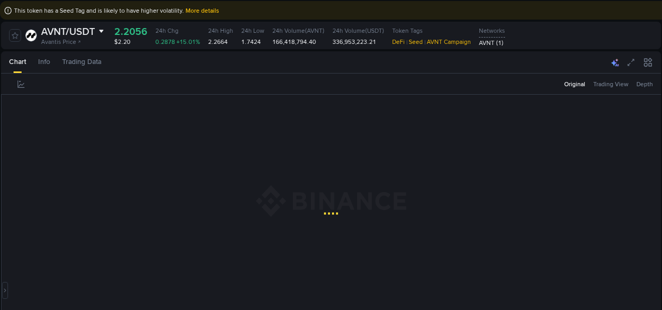The width and height of the screenshot is (662, 310).
Task: Click the More details link in the banner
Action: (x=202, y=10)
